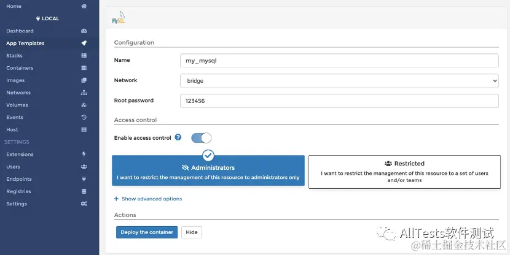Click the plug icon beside LOCAL
Screen dimensions: 510x255
pos(38,18)
